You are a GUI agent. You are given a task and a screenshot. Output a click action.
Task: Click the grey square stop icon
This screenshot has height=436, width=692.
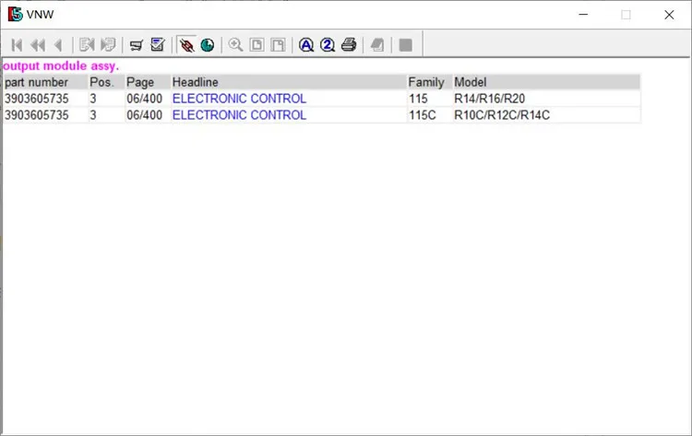[406, 45]
